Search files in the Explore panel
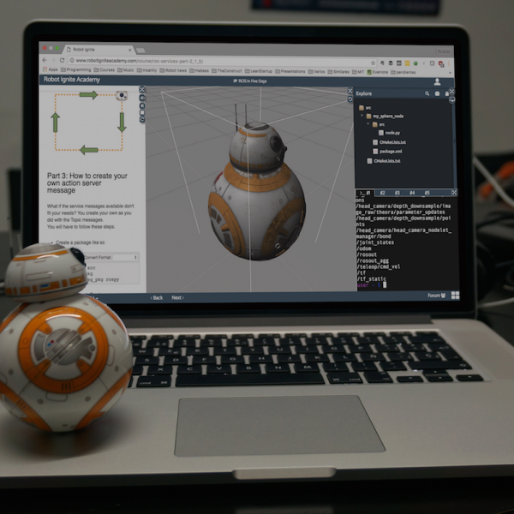The height and width of the screenshot is (514, 514). click(427, 93)
